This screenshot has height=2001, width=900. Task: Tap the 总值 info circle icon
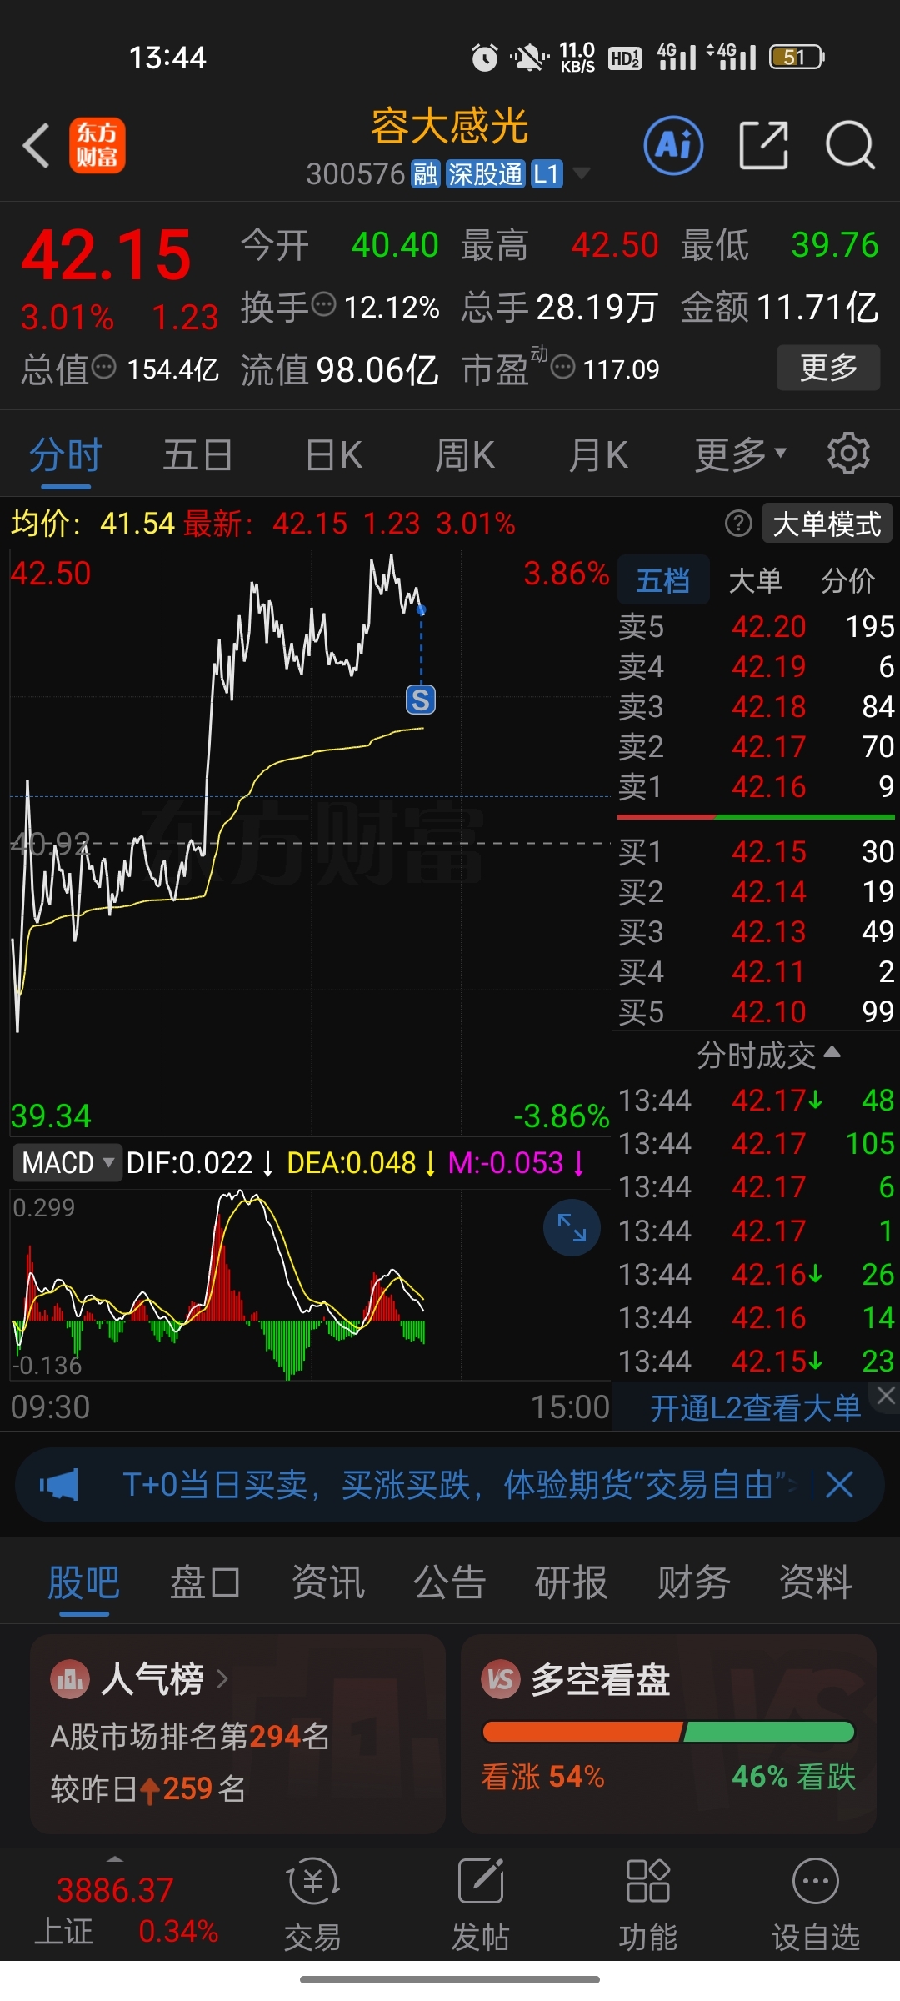click(x=103, y=366)
